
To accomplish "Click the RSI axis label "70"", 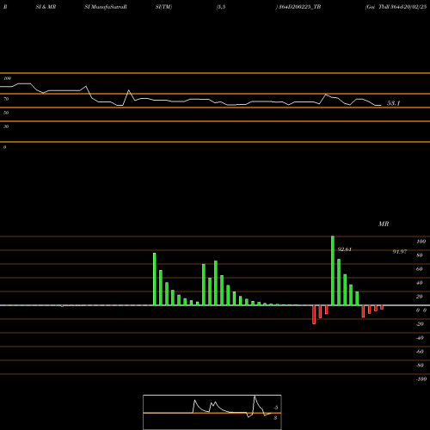I will (x=6, y=99).
